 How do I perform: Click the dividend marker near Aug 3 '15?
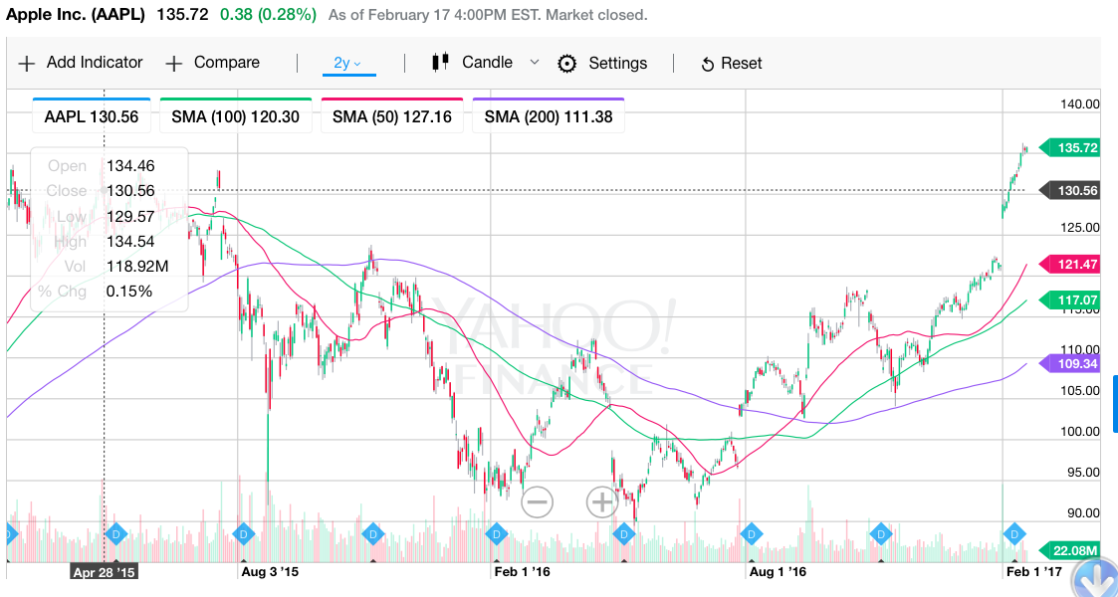pyautogui.click(x=243, y=533)
